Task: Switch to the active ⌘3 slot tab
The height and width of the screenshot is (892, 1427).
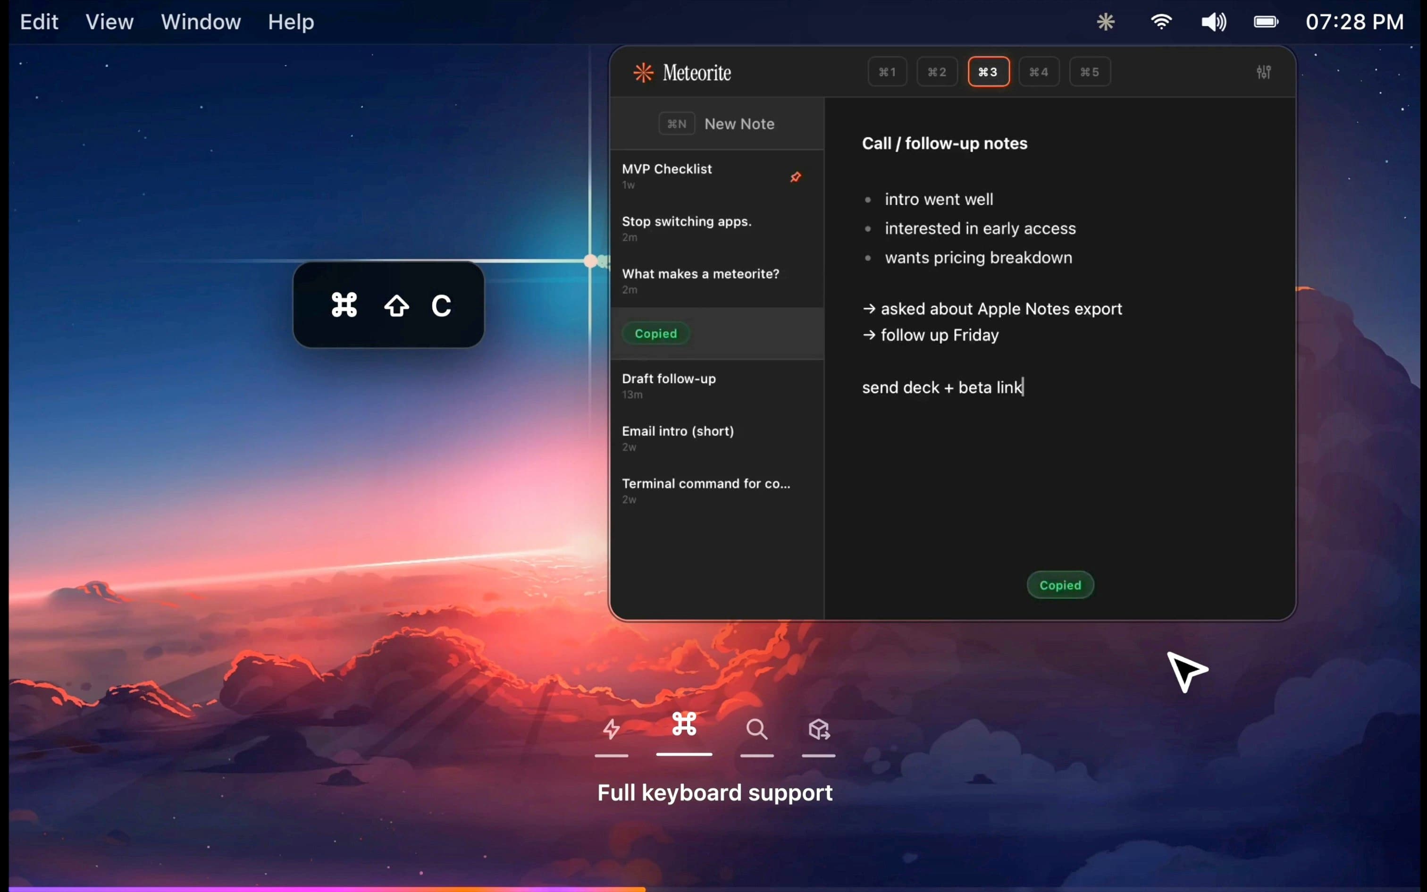Action: [988, 71]
